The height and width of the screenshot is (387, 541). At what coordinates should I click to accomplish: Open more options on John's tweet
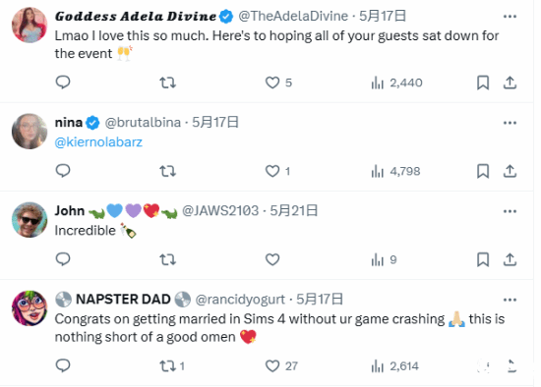(x=510, y=211)
